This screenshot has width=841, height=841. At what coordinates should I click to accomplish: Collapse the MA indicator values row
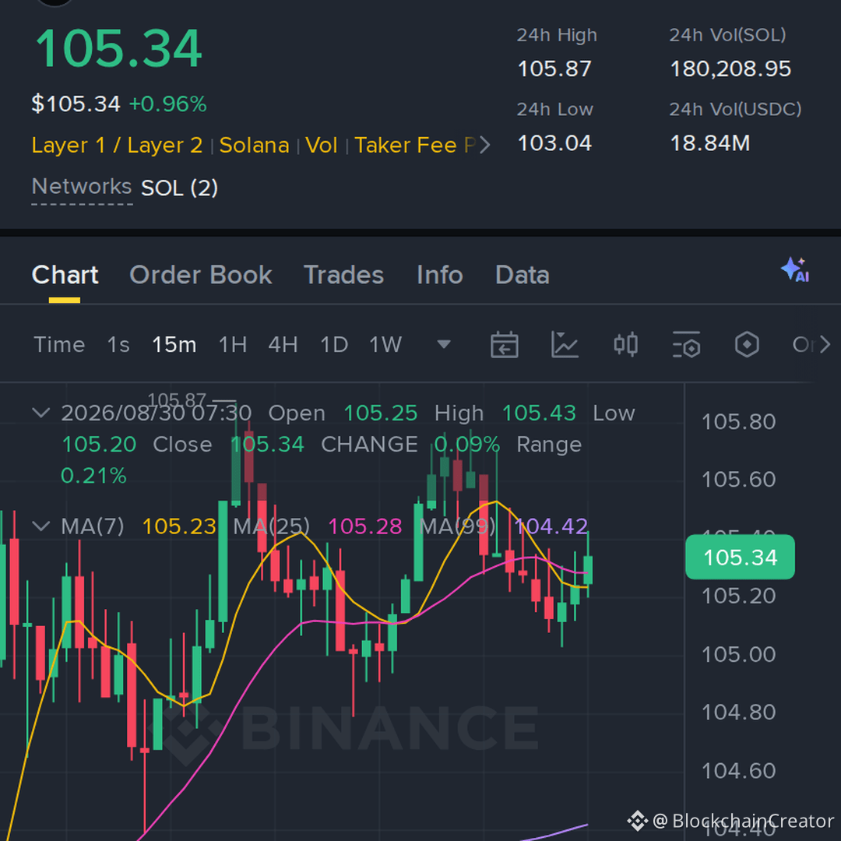(40, 526)
